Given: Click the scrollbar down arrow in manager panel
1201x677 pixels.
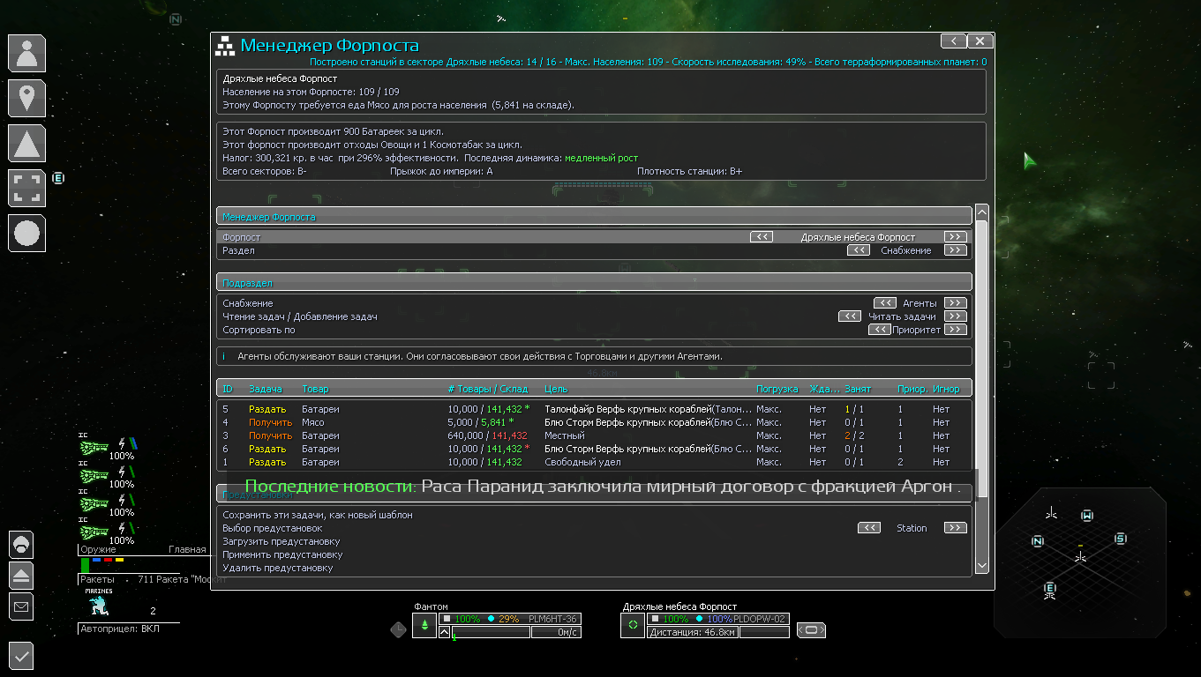Looking at the screenshot, I should pyautogui.click(x=981, y=565).
